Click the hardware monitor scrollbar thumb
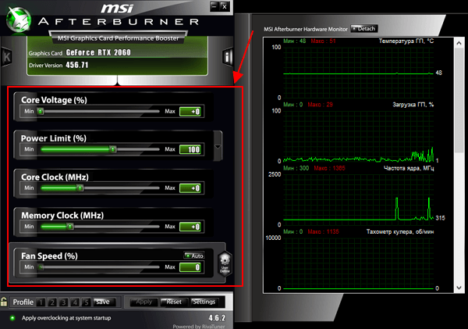Viewport: 468px width, 329px height. point(459,100)
